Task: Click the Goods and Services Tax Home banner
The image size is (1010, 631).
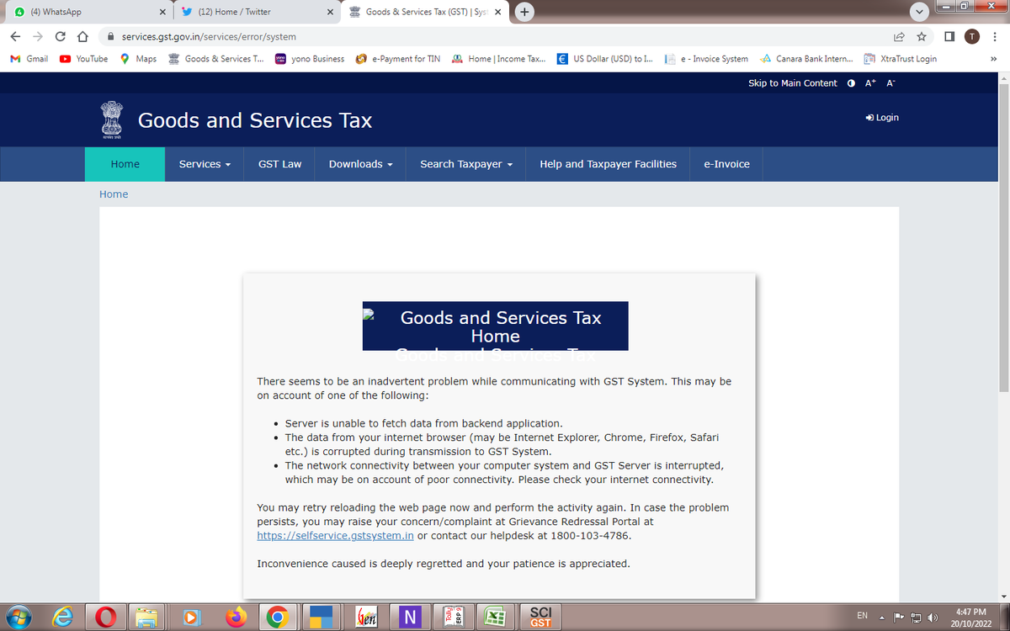Action: [x=495, y=326]
